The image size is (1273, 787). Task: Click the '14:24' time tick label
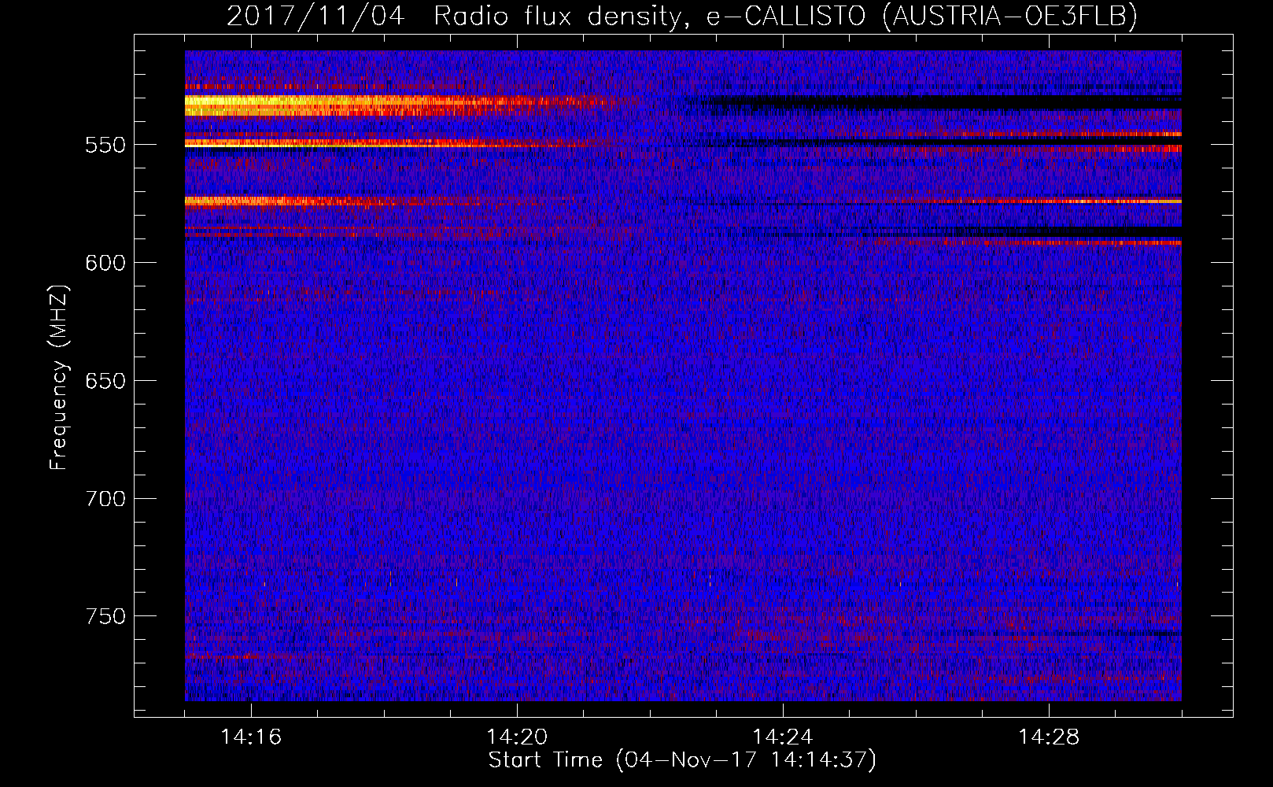pyautogui.click(x=783, y=737)
